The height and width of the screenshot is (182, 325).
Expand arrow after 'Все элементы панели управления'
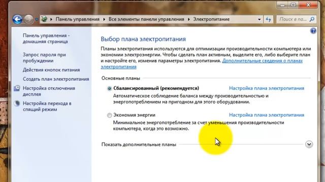tap(189, 19)
